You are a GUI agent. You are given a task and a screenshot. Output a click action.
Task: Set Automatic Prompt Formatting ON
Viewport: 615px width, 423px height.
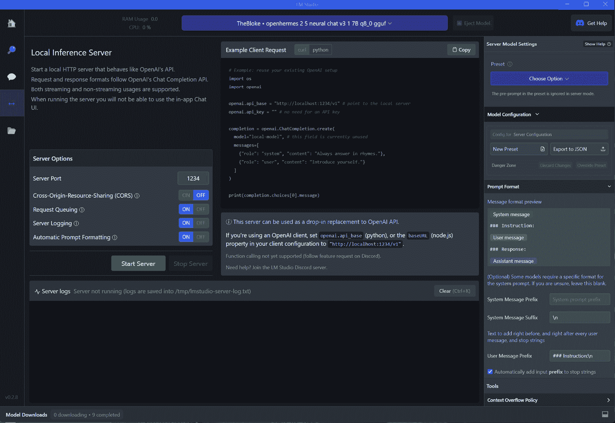coord(186,237)
